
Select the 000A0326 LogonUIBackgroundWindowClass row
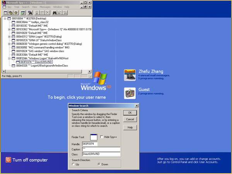[42, 66]
